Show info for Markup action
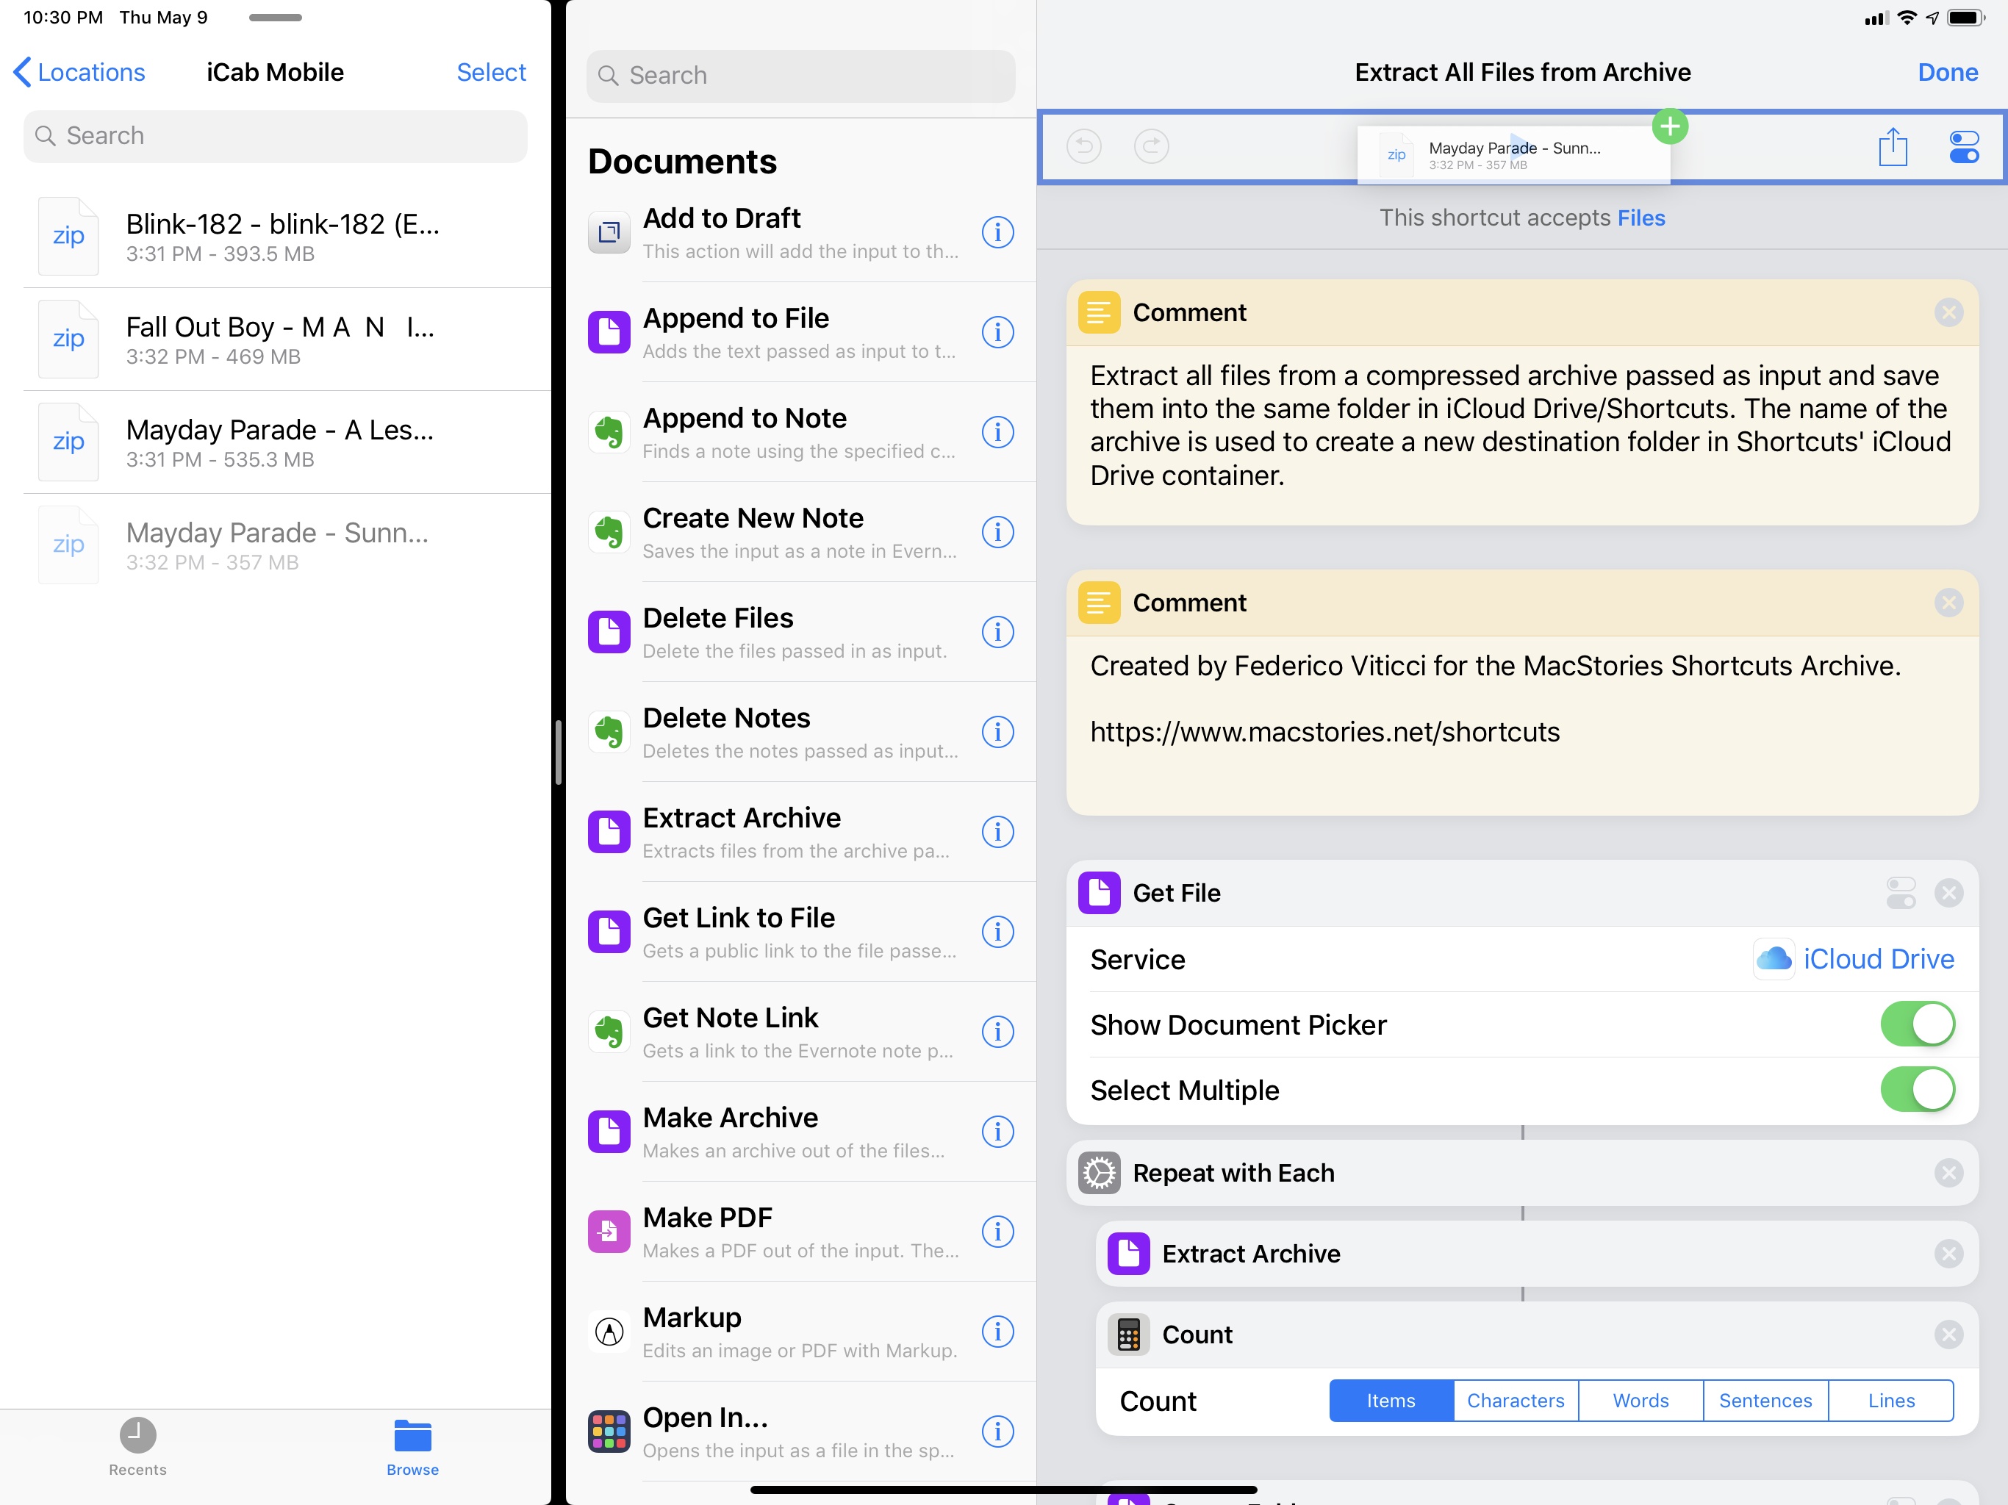Image resolution: width=2008 pixels, height=1505 pixels. click(997, 1332)
